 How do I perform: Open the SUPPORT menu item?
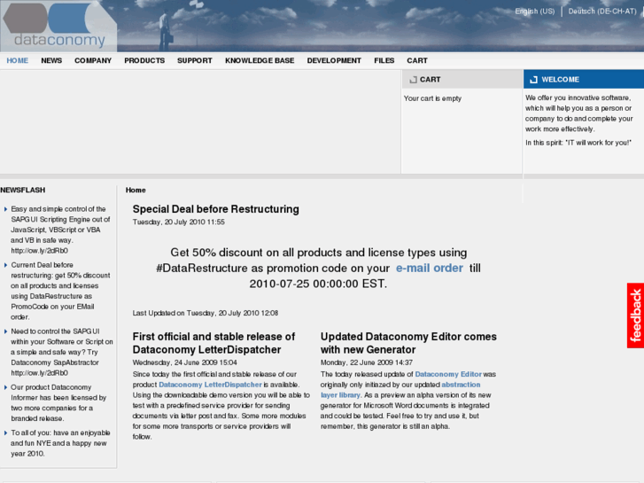point(195,60)
